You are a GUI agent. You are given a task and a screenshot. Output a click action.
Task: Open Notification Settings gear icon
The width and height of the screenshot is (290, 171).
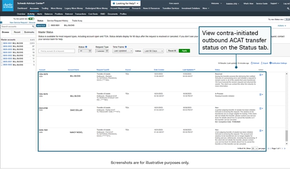click(270, 63)
